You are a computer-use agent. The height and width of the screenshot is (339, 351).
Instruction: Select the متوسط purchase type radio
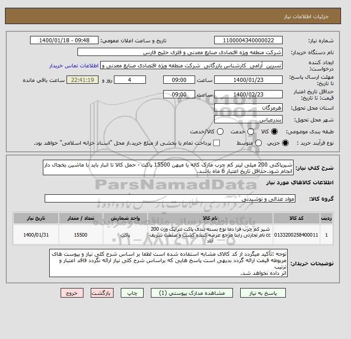click(258, 143)
